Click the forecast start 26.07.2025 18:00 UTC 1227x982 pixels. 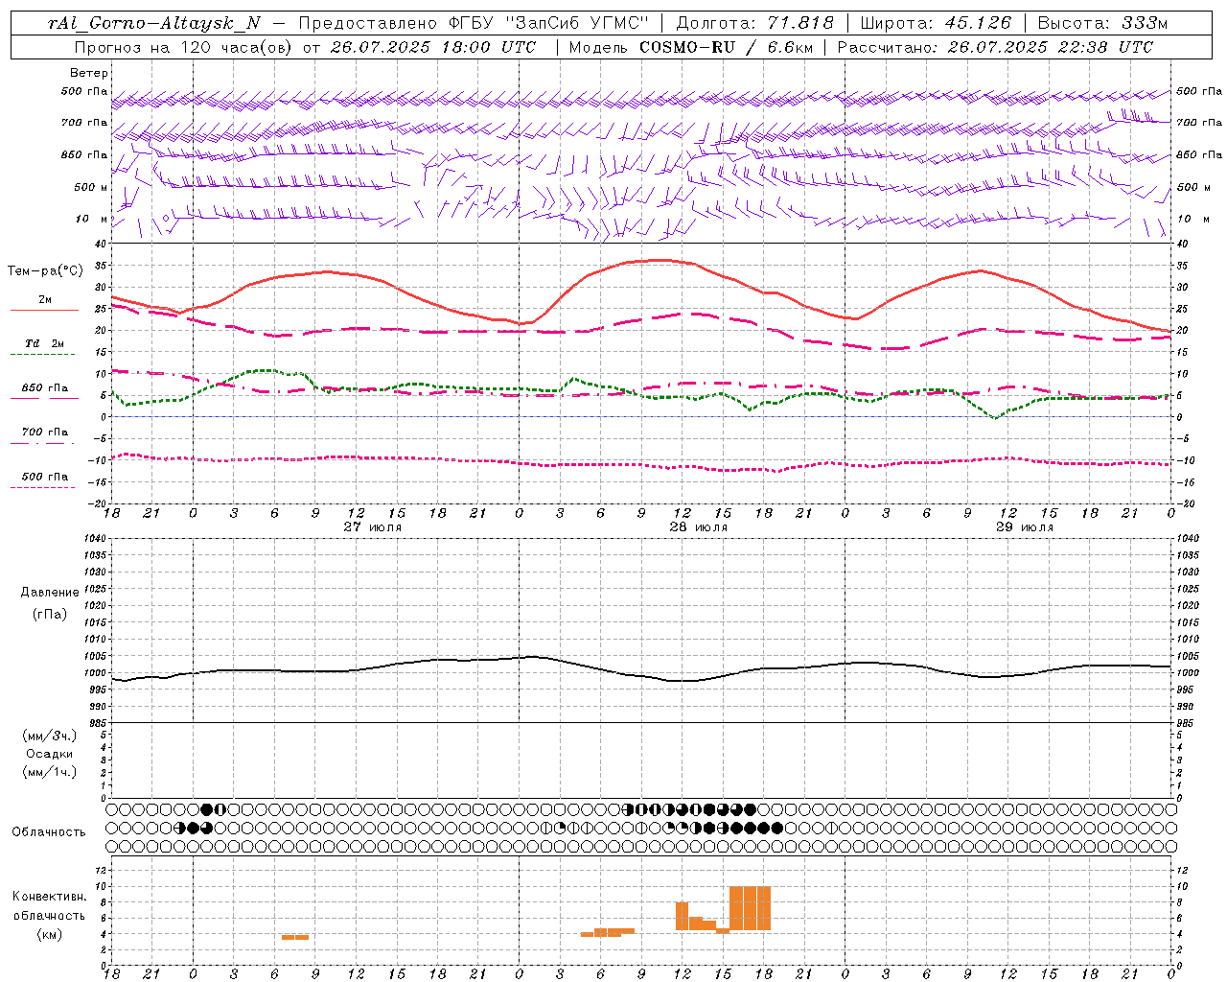[x=432, y=47]
